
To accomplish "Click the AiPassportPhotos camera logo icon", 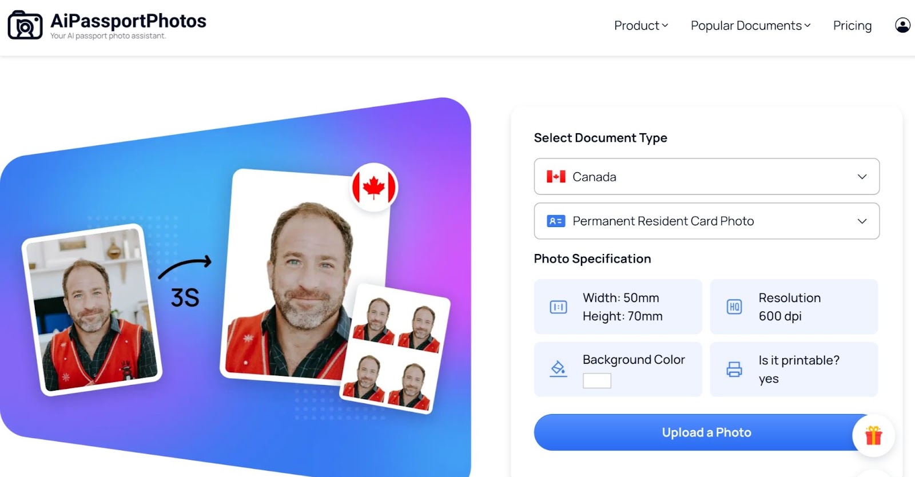I will coord(25,25).
